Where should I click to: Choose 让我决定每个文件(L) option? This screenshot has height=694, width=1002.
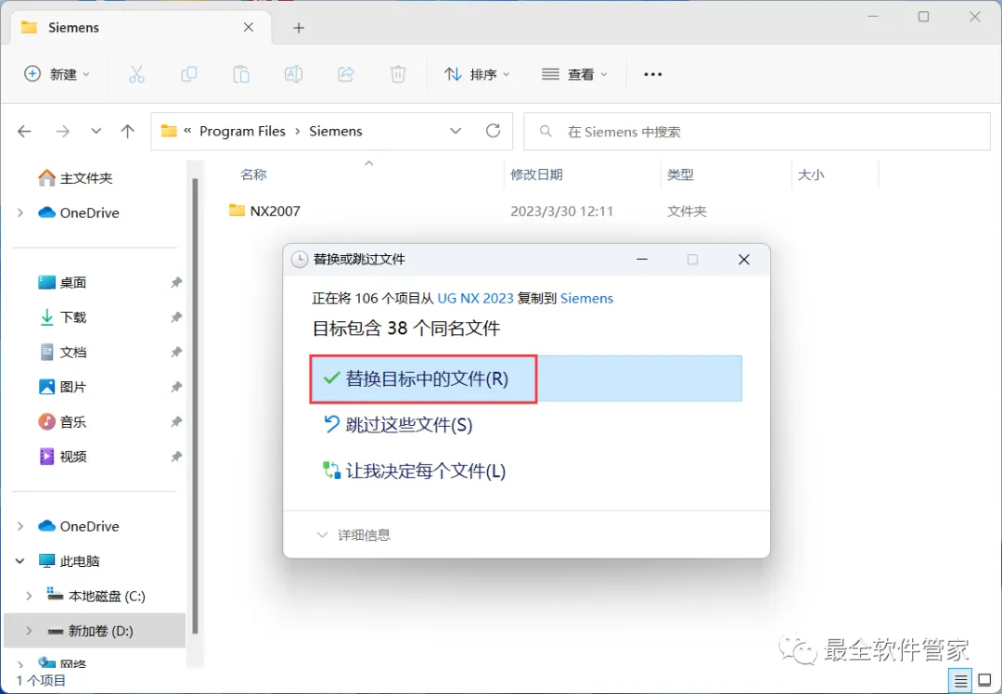[x=414, y=471]
